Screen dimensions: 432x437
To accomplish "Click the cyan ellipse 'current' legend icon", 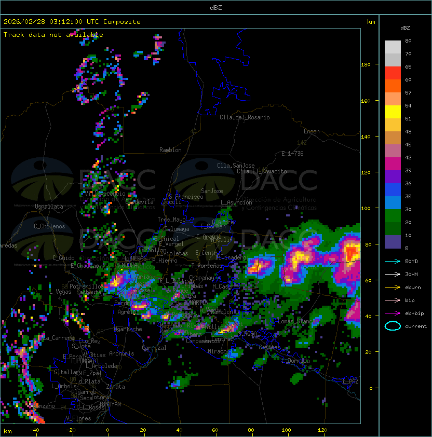I will (x=393, y=326).
